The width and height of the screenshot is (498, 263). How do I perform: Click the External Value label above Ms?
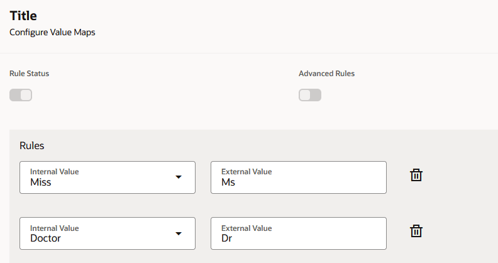click(246, 171)
